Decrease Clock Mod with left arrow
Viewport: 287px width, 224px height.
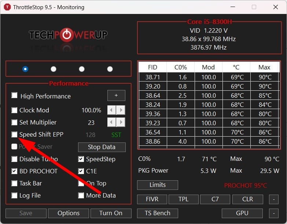click(111, 110)
